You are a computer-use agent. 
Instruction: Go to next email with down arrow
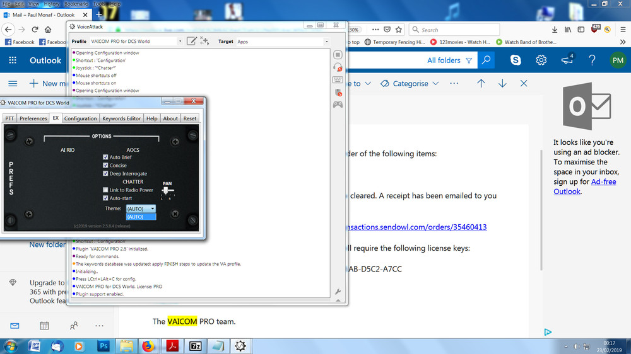[502, 84]
